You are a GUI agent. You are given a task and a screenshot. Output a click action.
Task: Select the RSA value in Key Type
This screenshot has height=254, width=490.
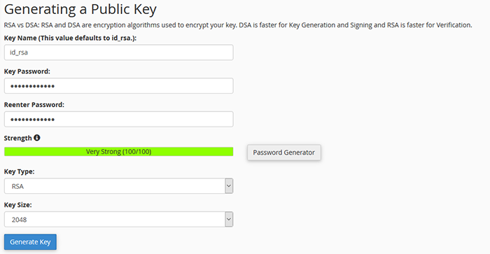17,186
